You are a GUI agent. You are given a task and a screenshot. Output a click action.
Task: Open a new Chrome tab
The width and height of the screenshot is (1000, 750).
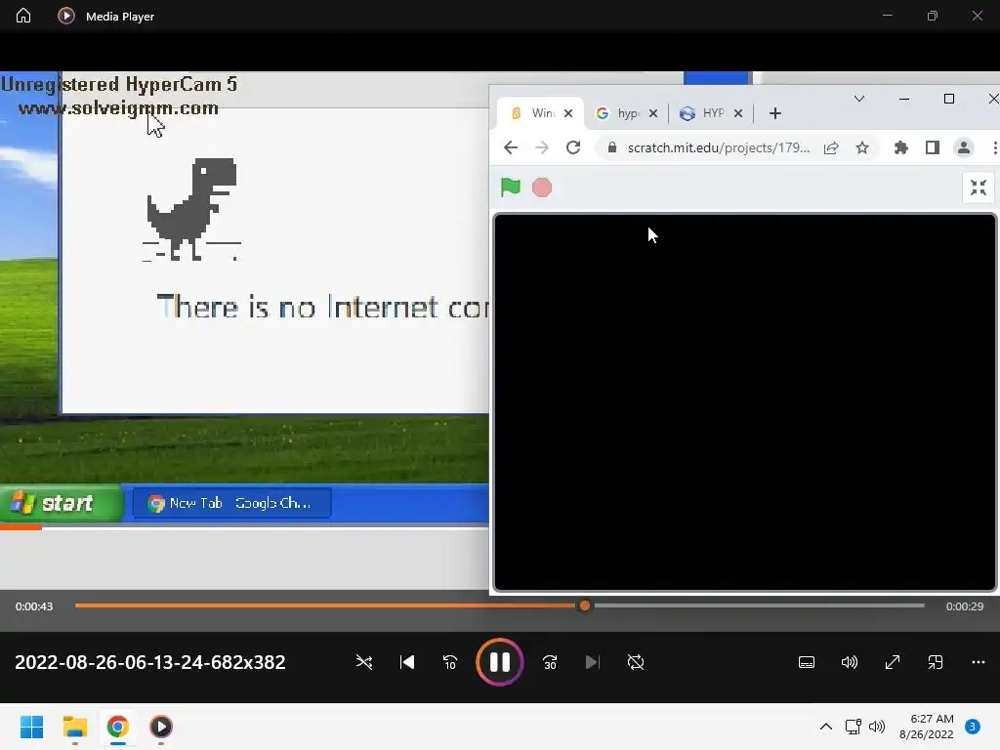point(774,113)
